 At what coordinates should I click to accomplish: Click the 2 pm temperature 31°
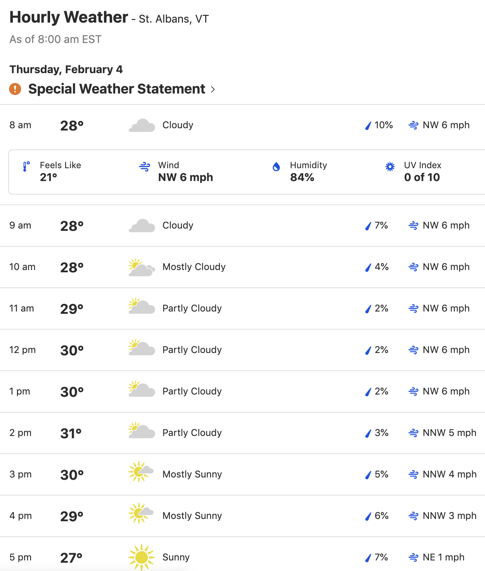(x=71, y=433)
